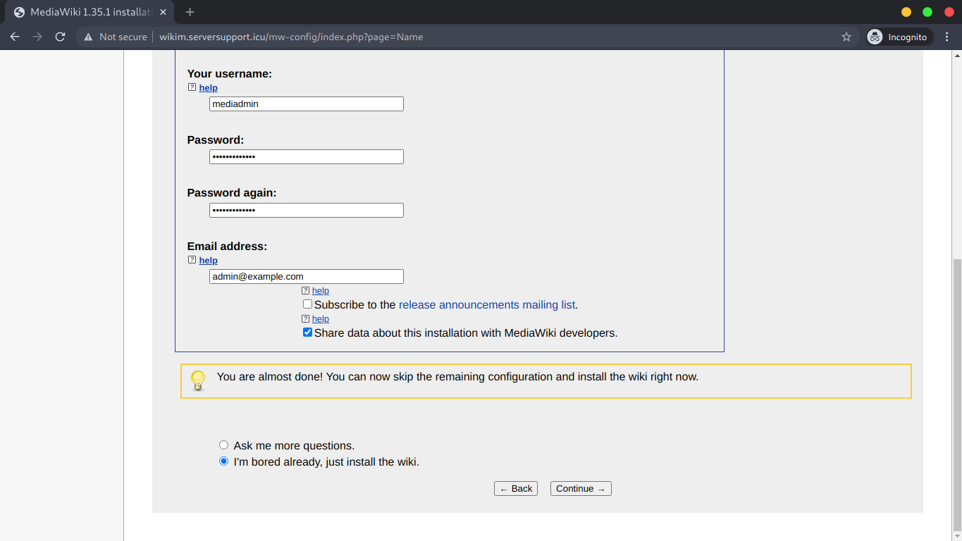Reload the page with the refresh icon
The height and width of the screenshot is (541, 962).
pos(61,37)
